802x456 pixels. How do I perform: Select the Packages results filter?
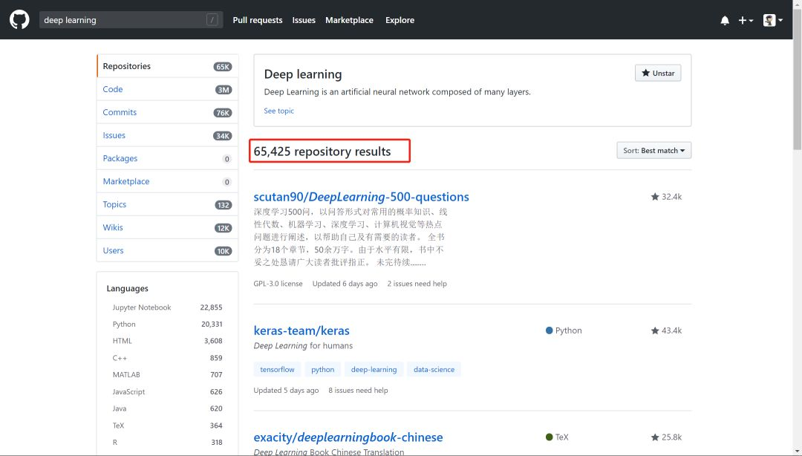coord(167,158)
